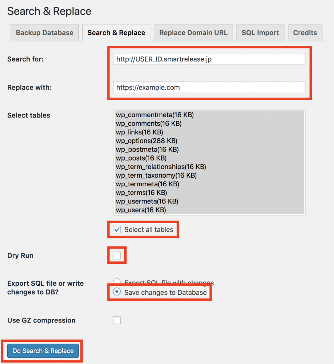This screenshot has height=364, width=334.
Task: Open the Replace Domain URL tab
Action: (x=193, y=33)
